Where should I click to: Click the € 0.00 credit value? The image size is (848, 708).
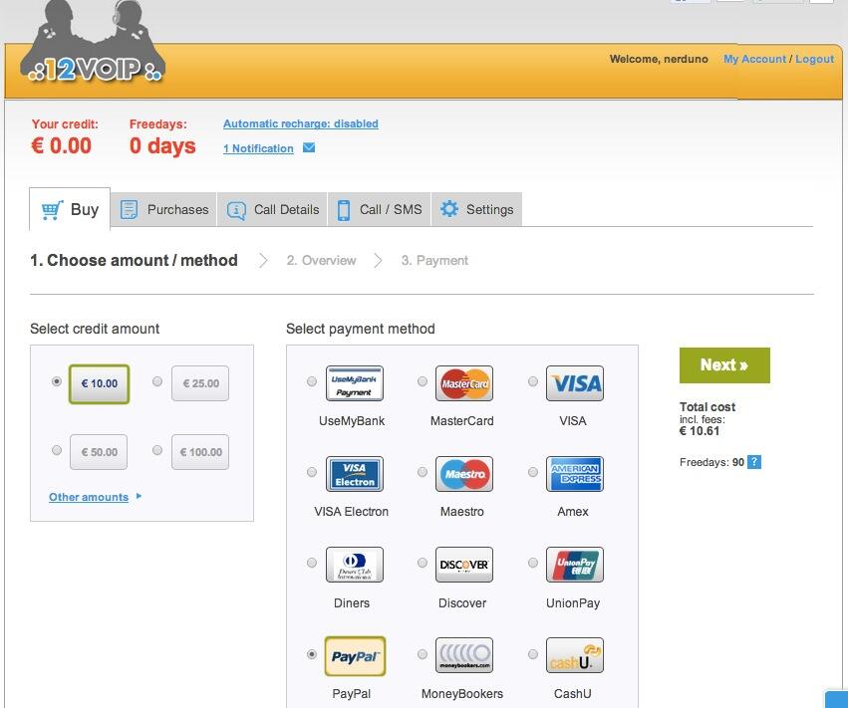click(62, 146)
